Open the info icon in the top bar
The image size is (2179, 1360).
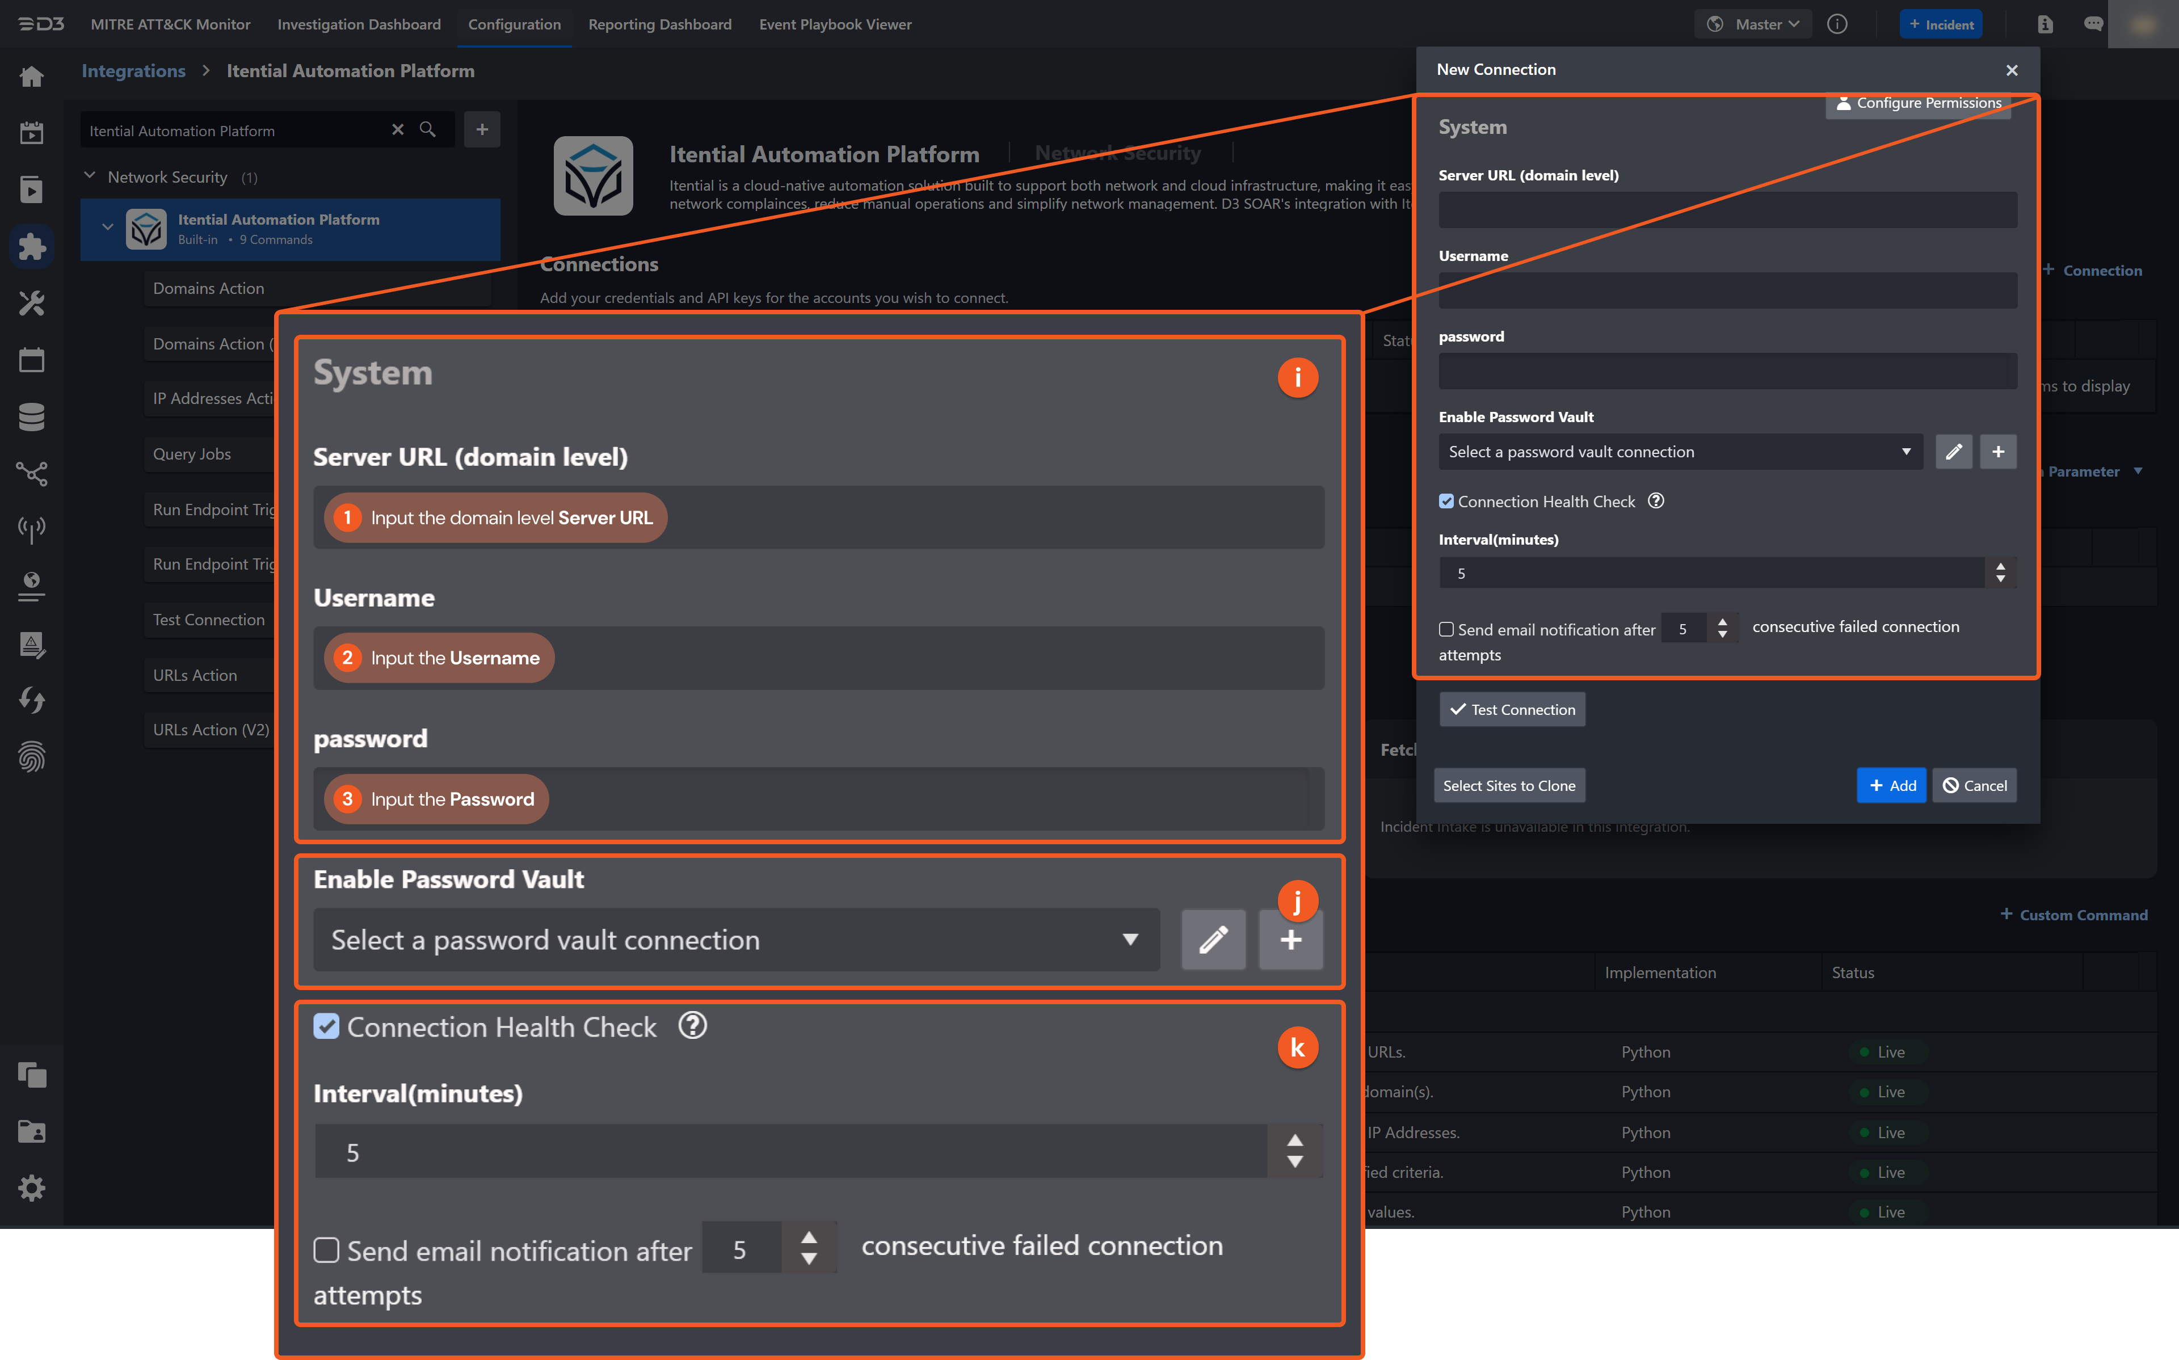click(x=1837, y=24)
